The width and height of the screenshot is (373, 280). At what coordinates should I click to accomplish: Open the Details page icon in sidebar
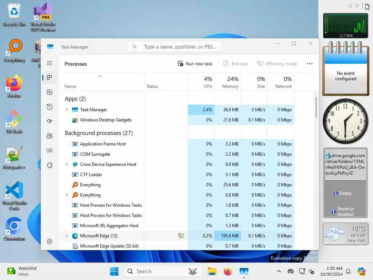(x=50, y=151)
